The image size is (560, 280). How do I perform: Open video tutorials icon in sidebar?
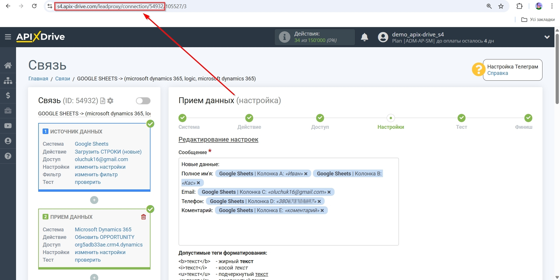pyautogui.click(x=8, y=126)
